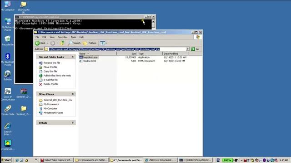The width and height of the screenshot is (291, 163).
Task: Open the File menu
Action: tap(37, 37)
